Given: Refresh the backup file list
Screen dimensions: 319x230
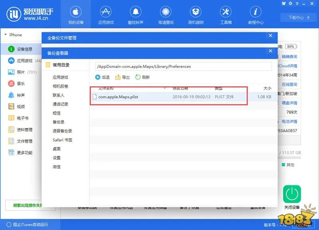Looking at the screenshot, I should coord(144,77).
